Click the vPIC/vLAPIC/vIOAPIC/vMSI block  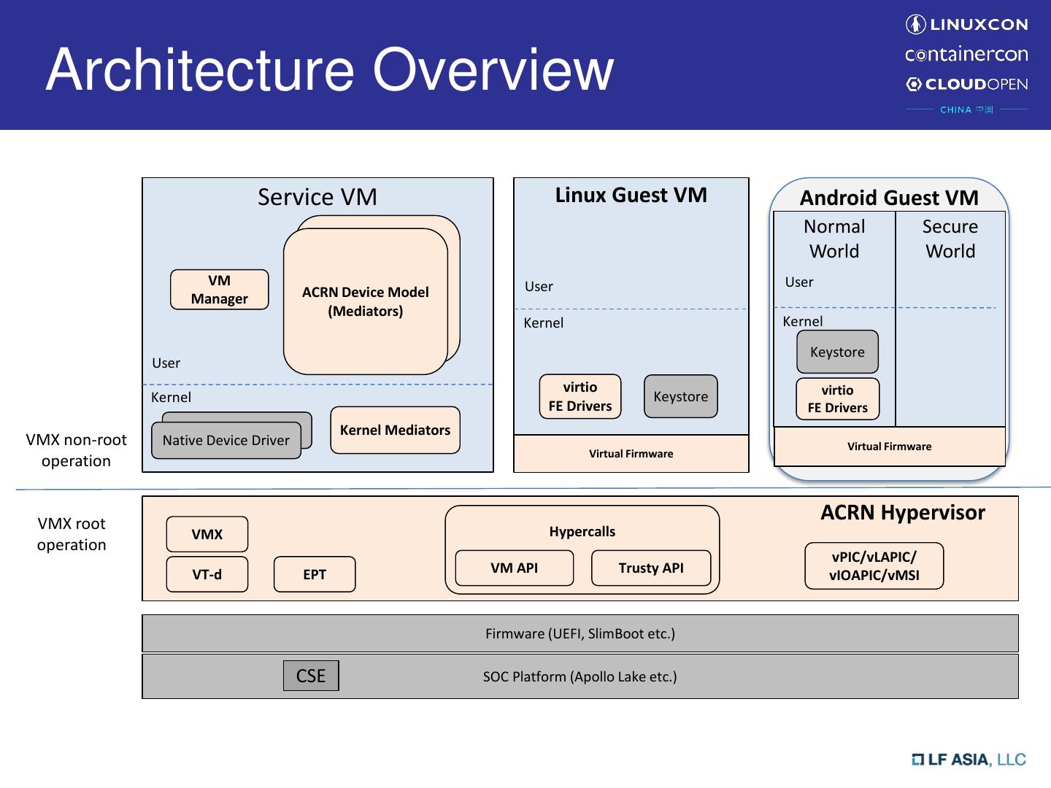click(x=874, y=566)
